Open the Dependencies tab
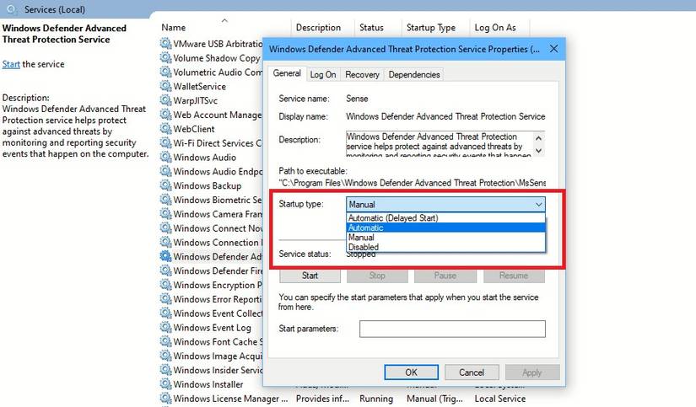This screenshot has height=407, width=696. pyautogui.click(x=414, y=74)
